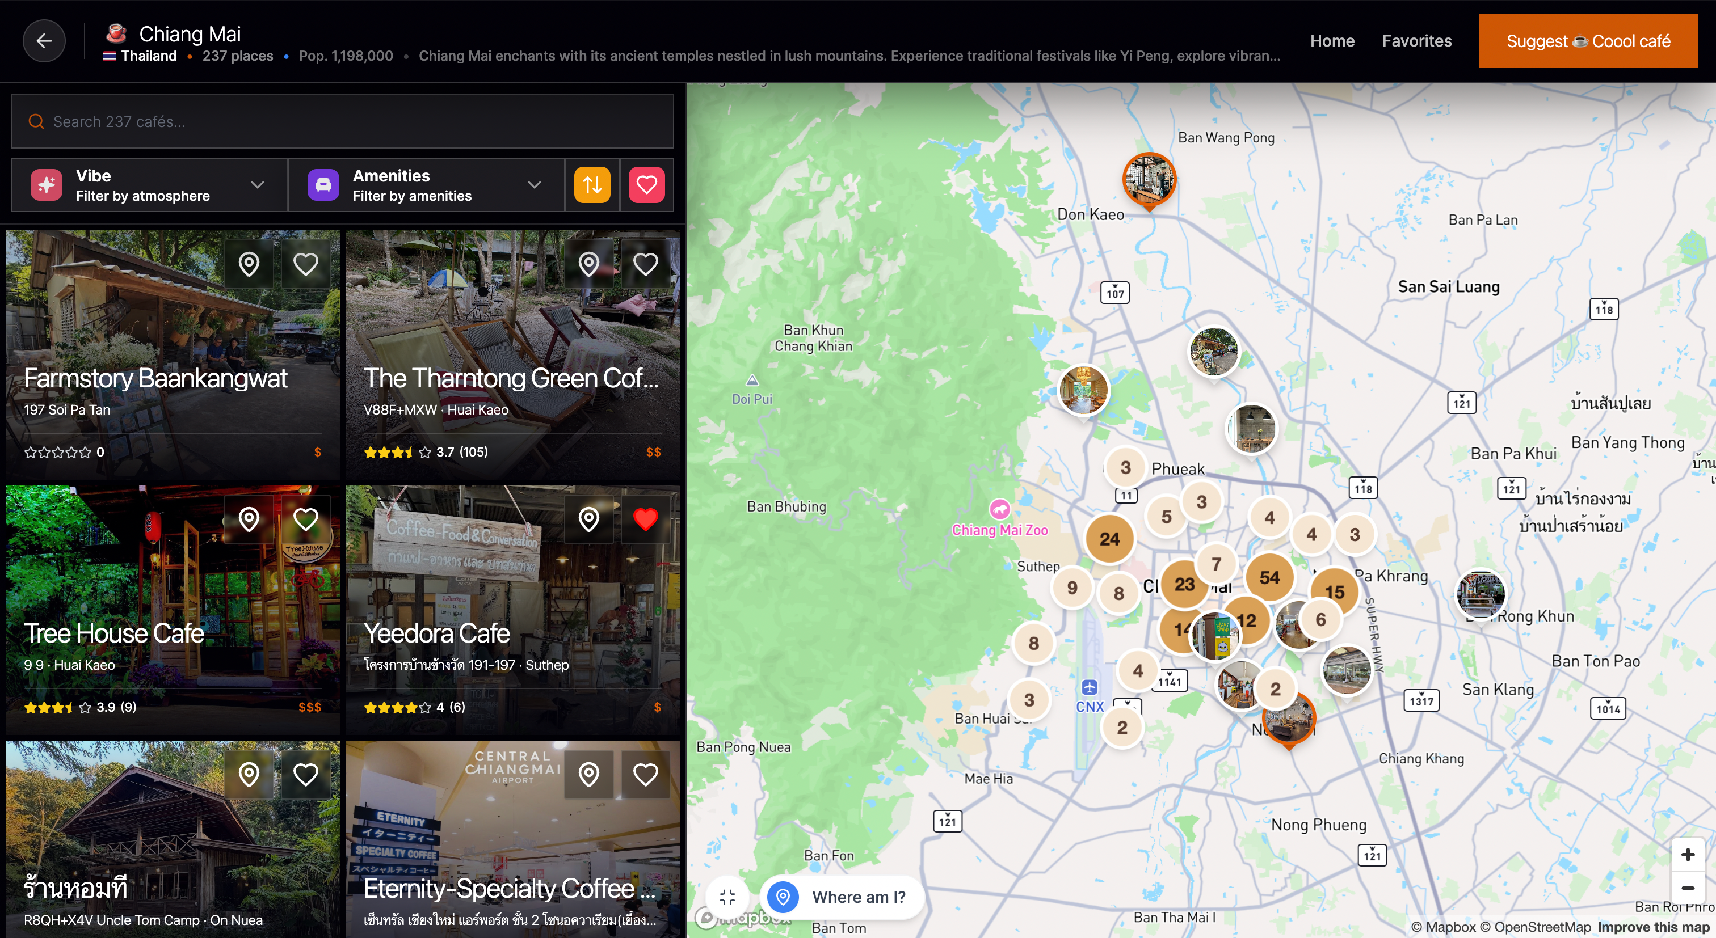Zoom in the map with plus button

point(1688,854)
